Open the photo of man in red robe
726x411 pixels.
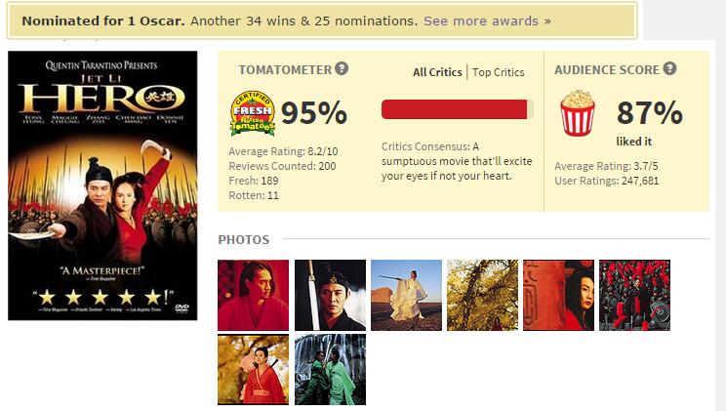click(254, 295)
